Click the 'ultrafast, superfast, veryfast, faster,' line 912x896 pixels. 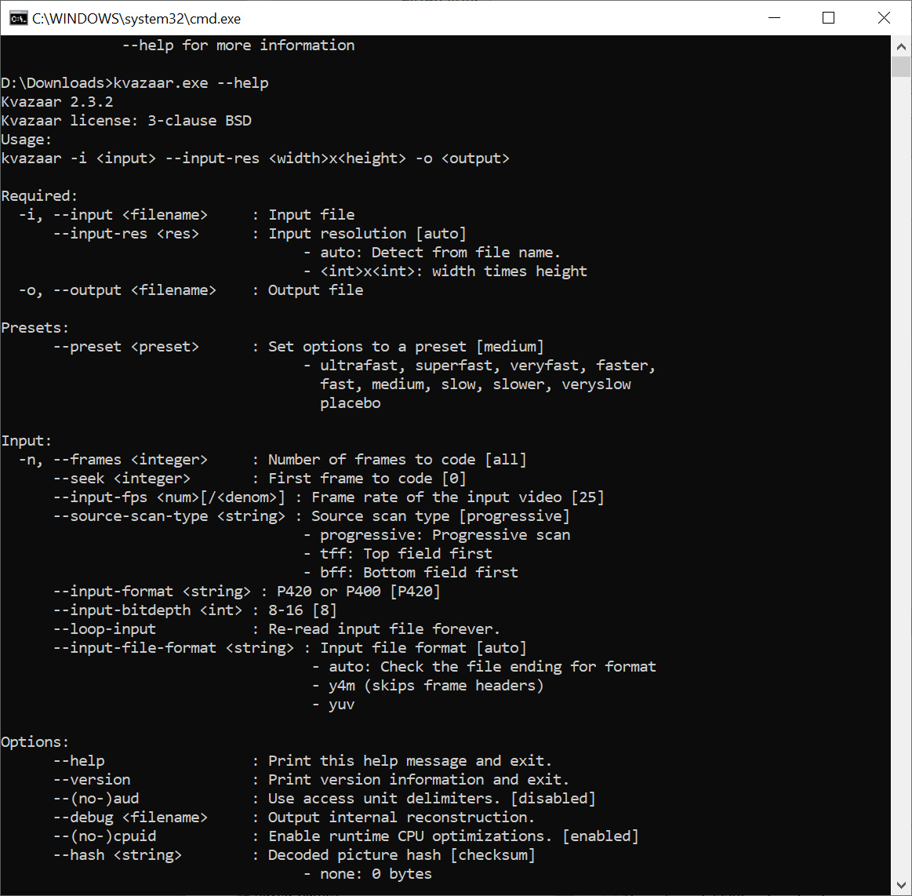pyautogui.click(x=488, y=366)
